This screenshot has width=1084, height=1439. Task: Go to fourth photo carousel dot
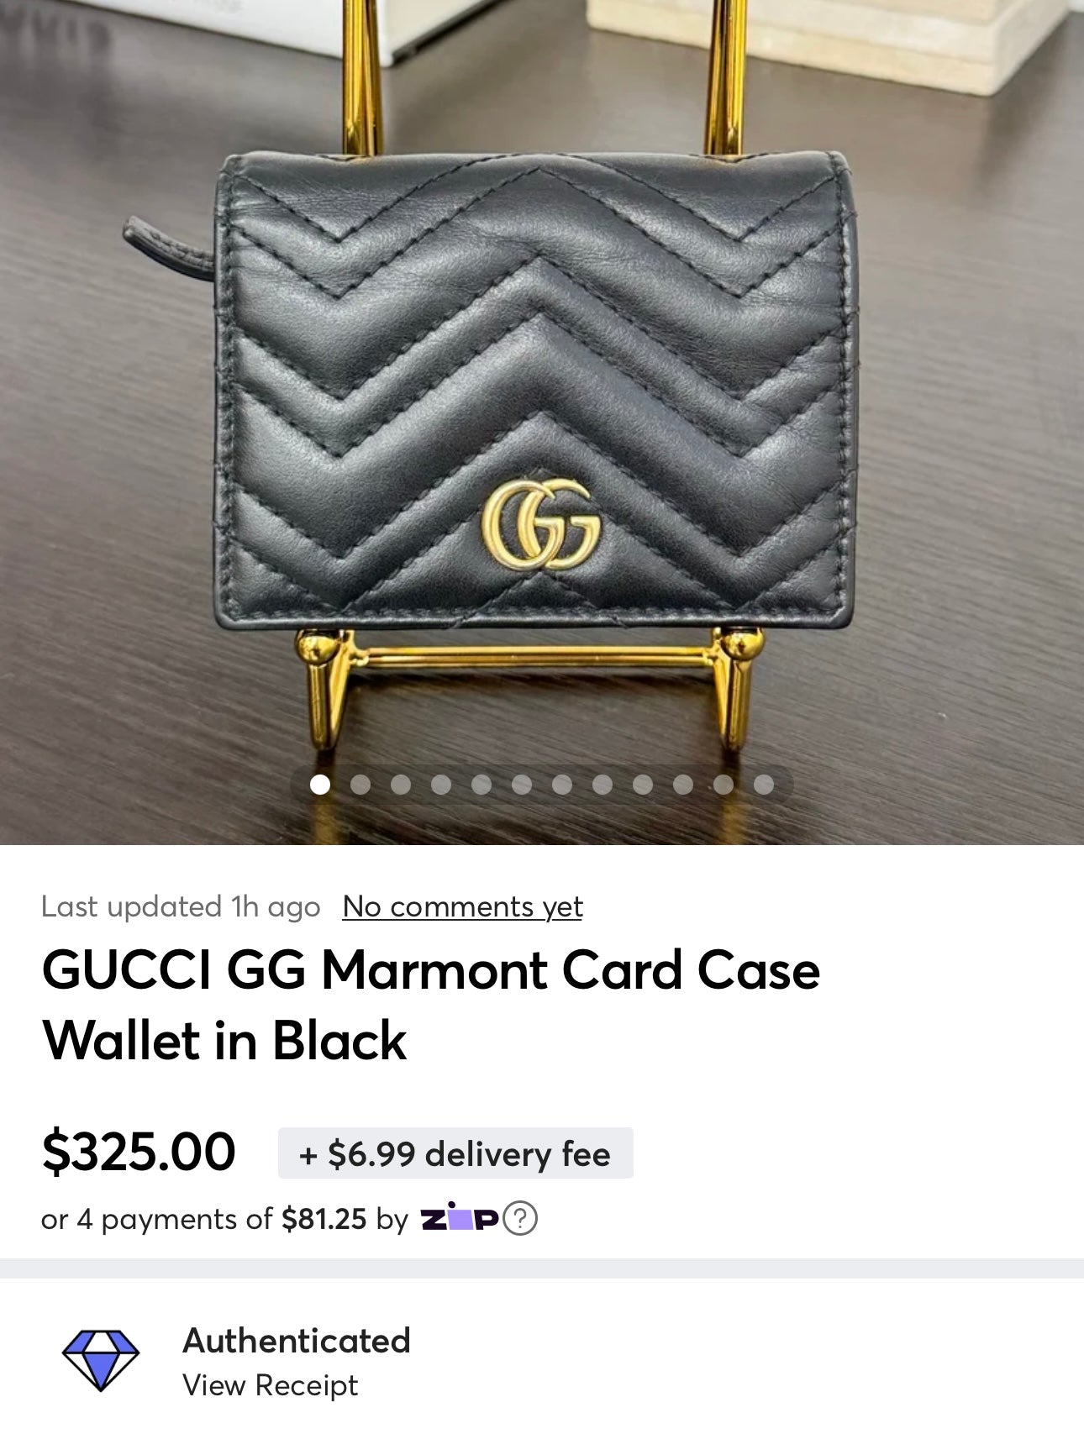point(440,784)
